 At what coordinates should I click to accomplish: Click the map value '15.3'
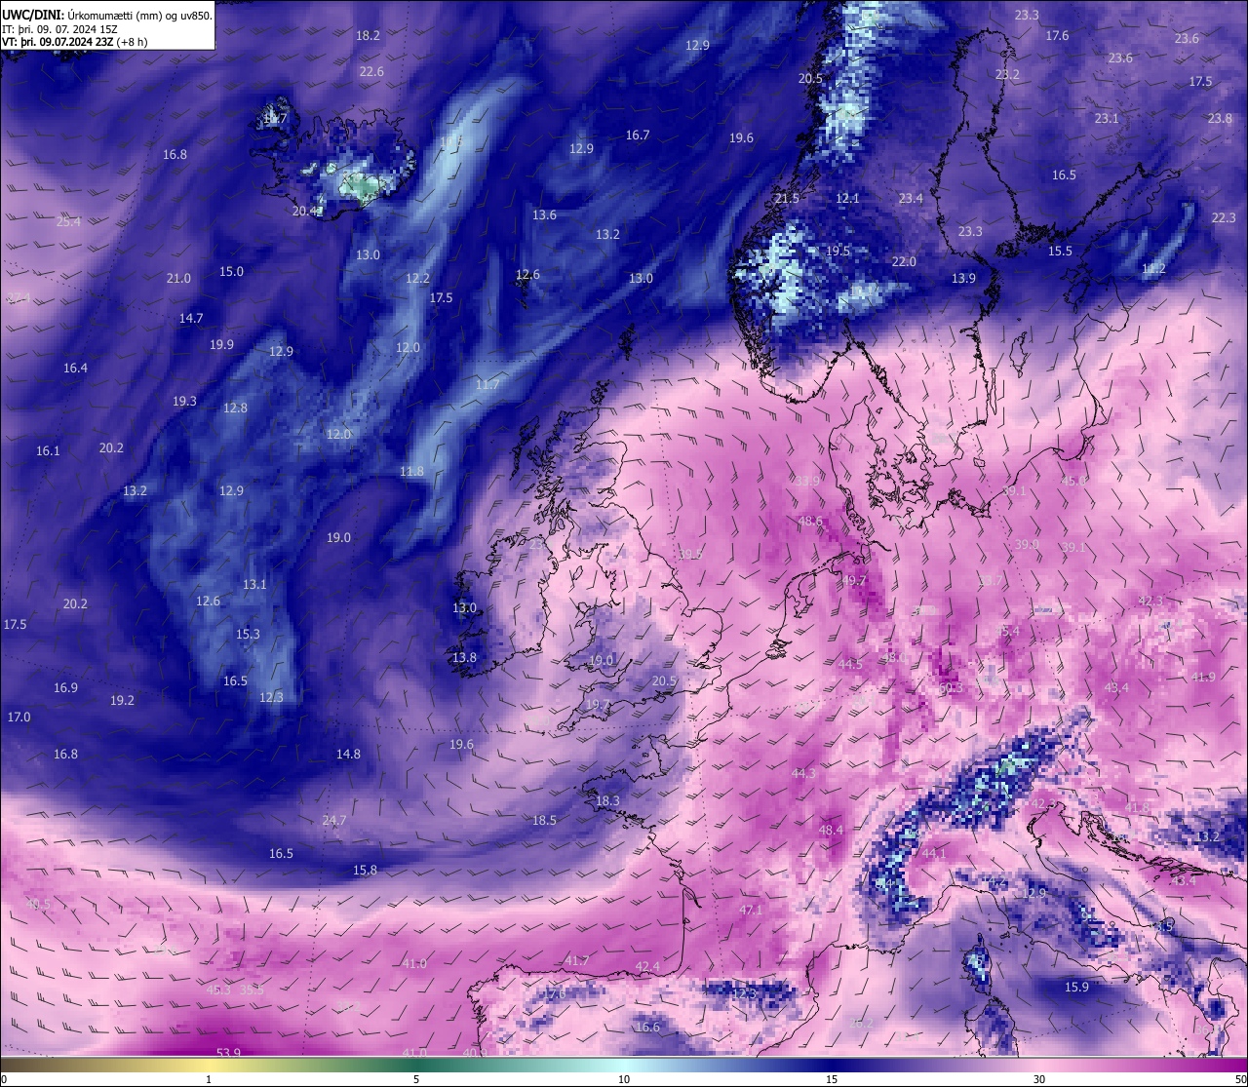(248, 634)
